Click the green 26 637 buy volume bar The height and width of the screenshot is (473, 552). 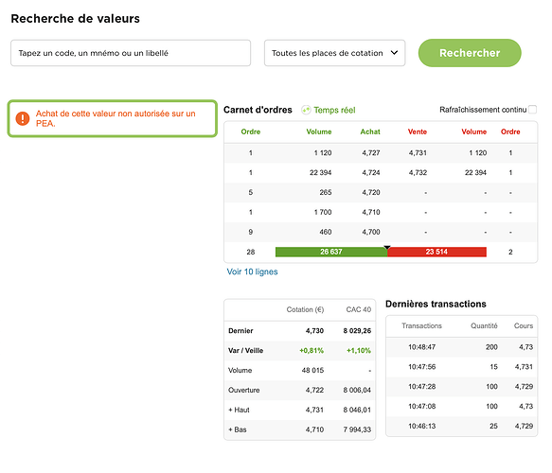click(331, 252)
